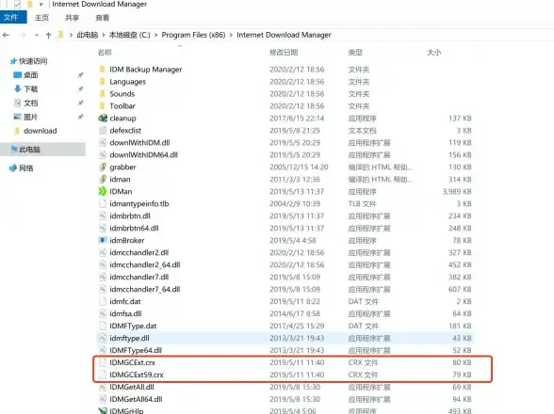Switch to the 查看 ribbon tab
This screenshot has width=554, height=414.
(103, 18)
